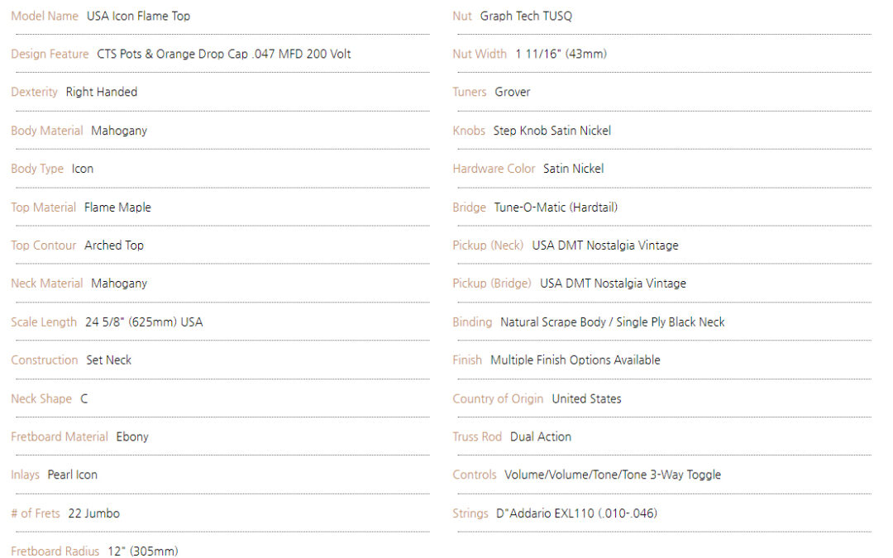The image size is (893, 558).
Task: Click the D'Addario EXL110 strings value
Action: [577, 513]
